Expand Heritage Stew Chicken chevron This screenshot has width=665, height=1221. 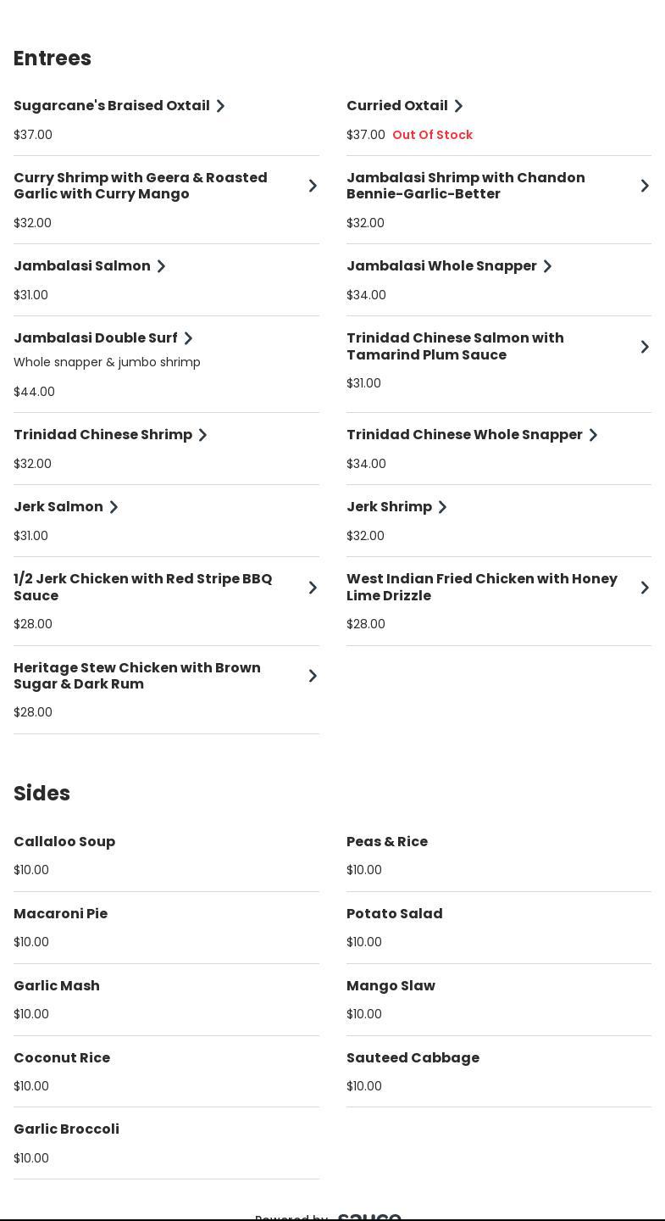coord(313,676)
